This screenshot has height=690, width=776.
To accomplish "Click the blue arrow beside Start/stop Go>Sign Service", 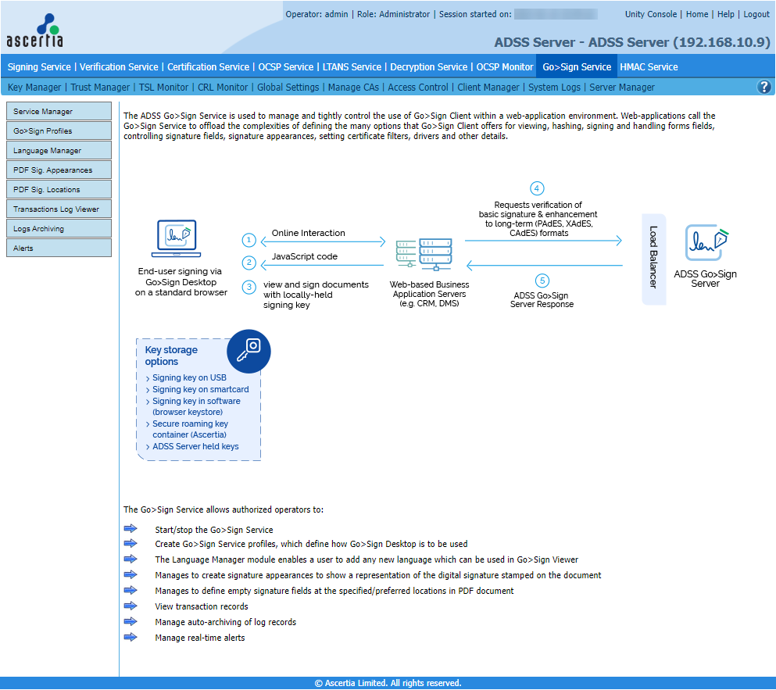I will tap(131, 529).
